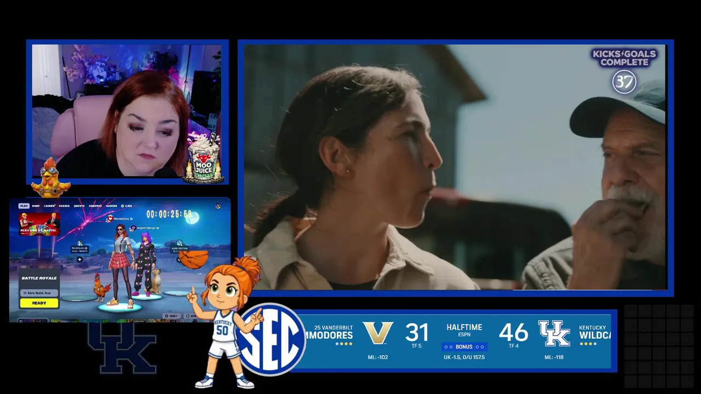Image resolution: width=701 pixels, height=394 pixels.
Task: Click the Kicks/Goals Complete 37 badge
Action: pos(624,71)
